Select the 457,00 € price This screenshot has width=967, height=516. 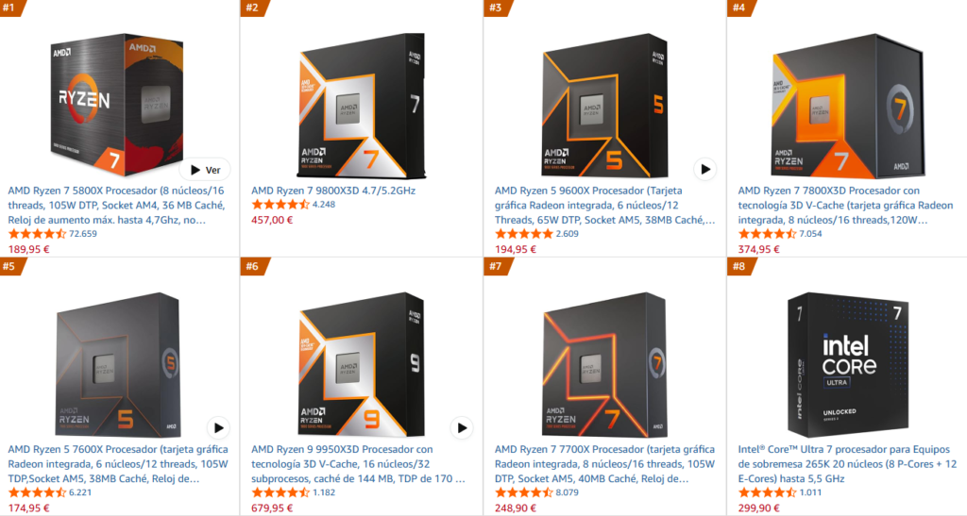tap(272, 220)
